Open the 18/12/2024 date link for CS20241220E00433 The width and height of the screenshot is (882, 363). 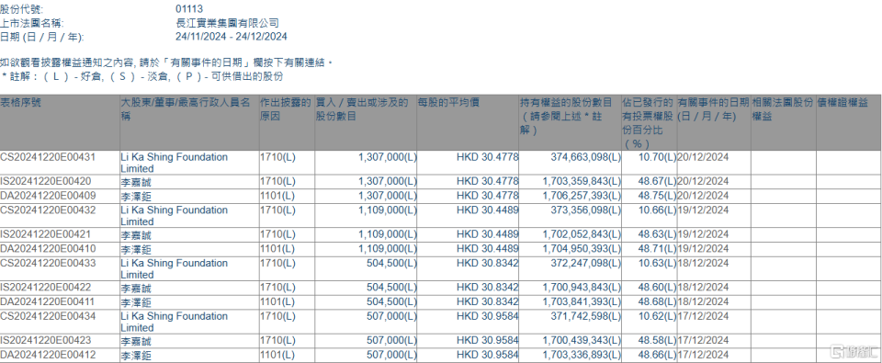[x=704, y=263]
